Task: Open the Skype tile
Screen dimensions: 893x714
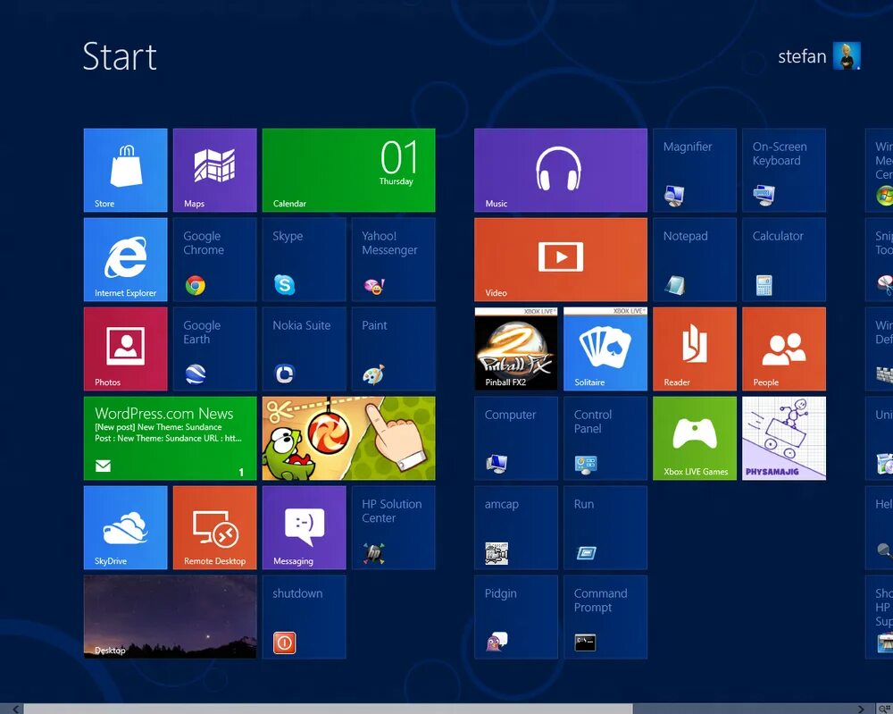Action: point(305,259)
